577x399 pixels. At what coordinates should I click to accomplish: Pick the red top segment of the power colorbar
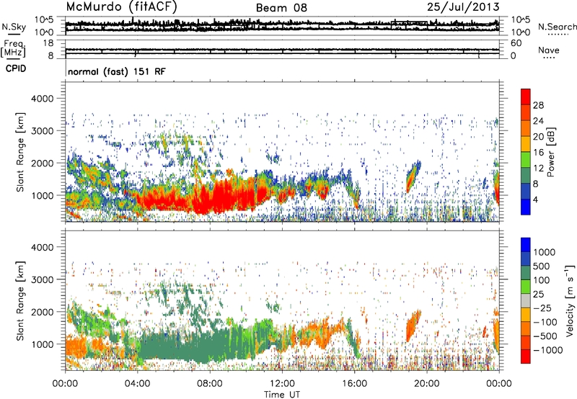coord(526,97)
